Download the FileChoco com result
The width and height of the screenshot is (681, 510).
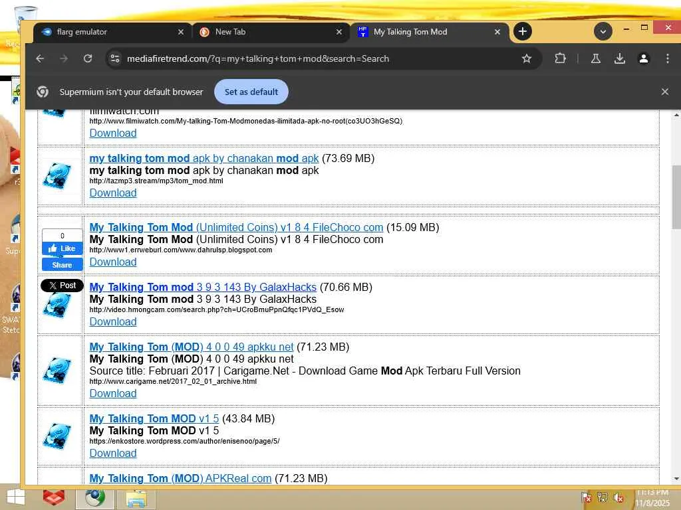tap(113, 262)
